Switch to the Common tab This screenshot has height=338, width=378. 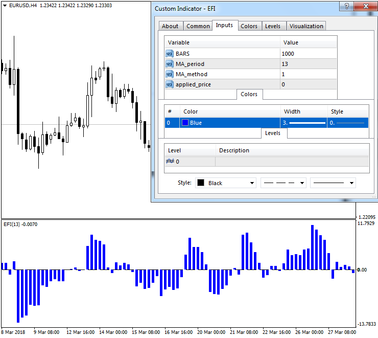click(198, 26)
